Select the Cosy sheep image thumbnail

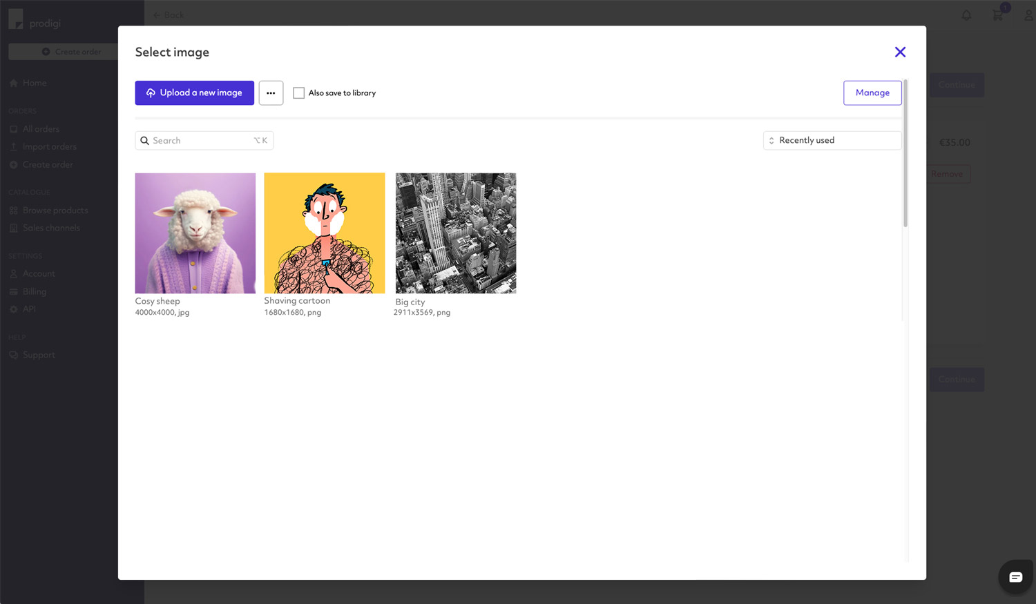[x=195, y=233]
